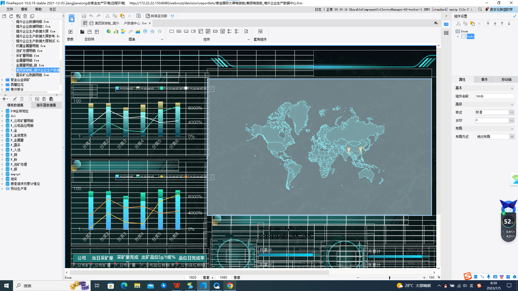This screenshot has width=518, height=291.
Task: Select the solid black blank block icon
Action: tap(82, 32)
